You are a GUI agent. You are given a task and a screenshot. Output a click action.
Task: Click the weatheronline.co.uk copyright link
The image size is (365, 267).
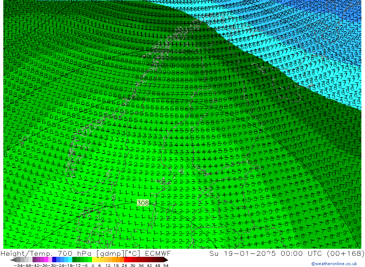tap(334, 264)
